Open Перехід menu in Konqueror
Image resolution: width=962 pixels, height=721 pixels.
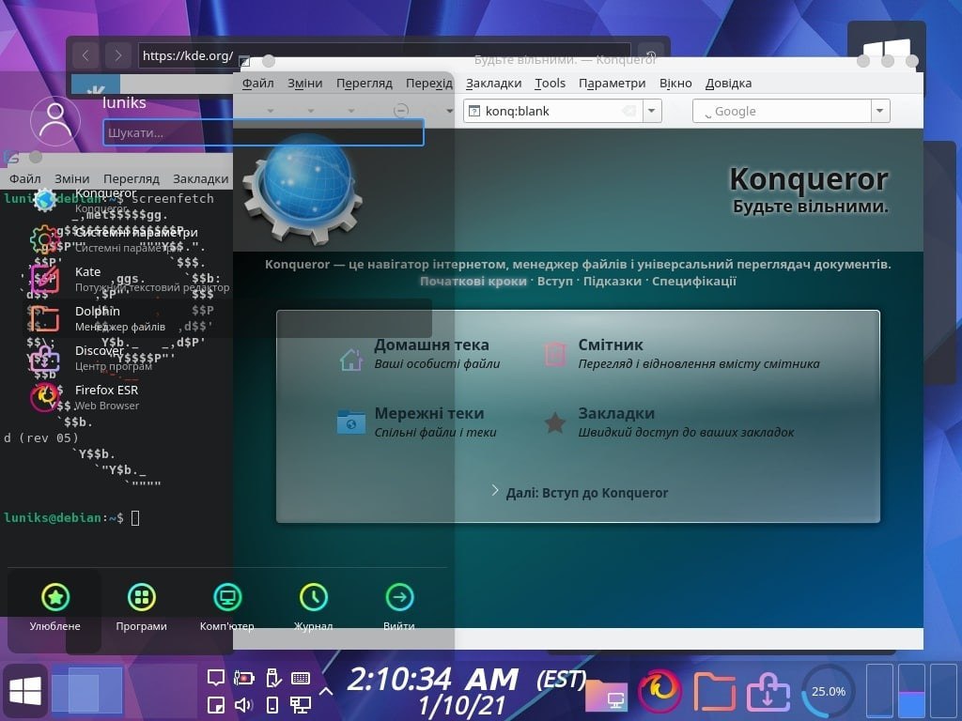(x=428, y=83)
